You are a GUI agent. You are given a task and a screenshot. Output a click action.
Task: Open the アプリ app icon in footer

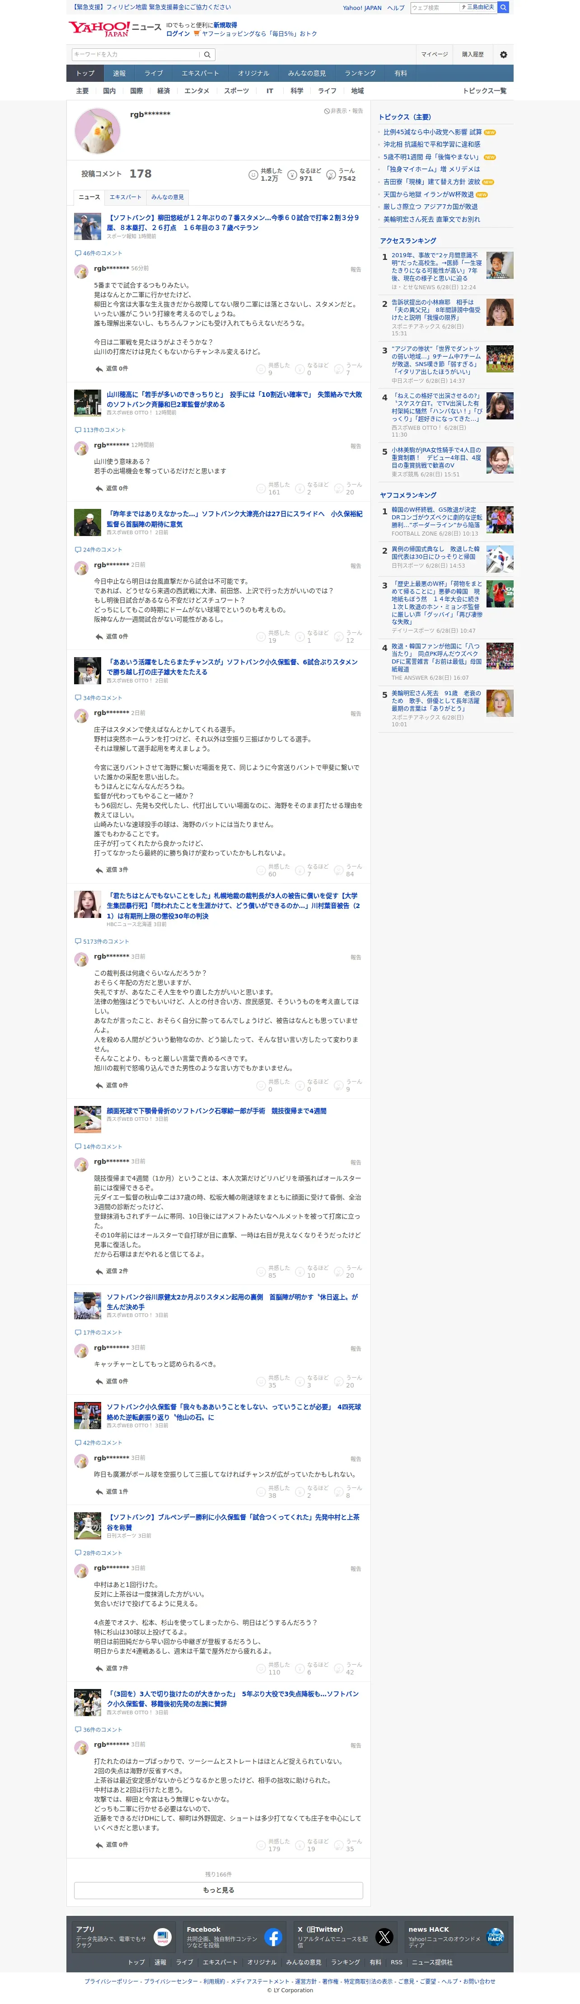click(163, 1937)
